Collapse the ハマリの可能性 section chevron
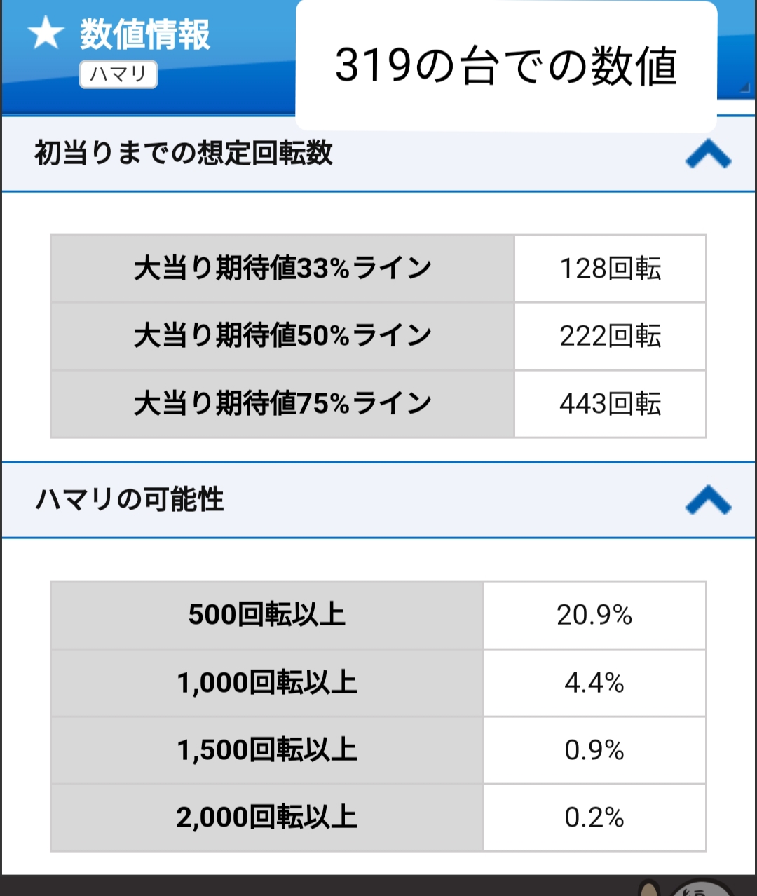 pos(708,501)
